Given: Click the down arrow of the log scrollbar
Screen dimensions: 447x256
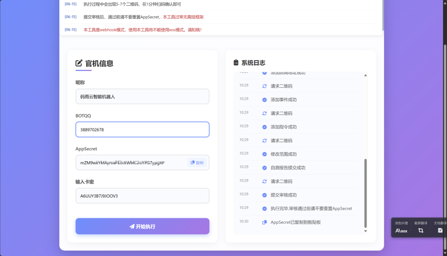Looking at the screenshot, I should tap(365, 231).
